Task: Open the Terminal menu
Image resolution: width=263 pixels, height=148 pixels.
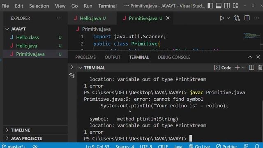Action: pos(107,6)
